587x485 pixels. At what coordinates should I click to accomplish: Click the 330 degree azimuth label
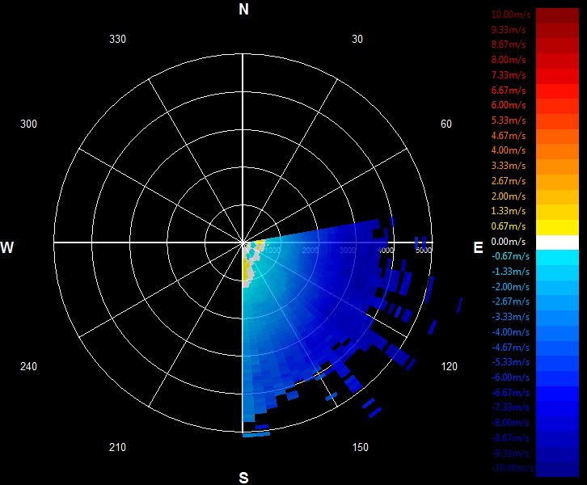click(x=117, y=39)
